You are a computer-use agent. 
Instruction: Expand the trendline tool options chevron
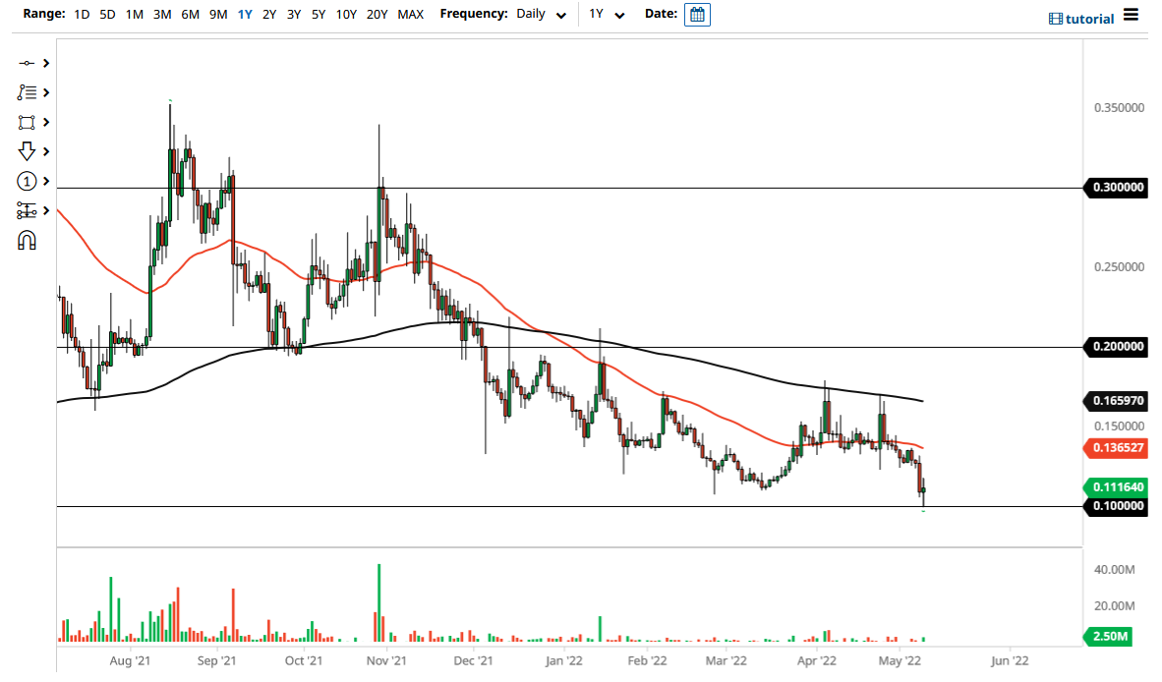point(43,62)
